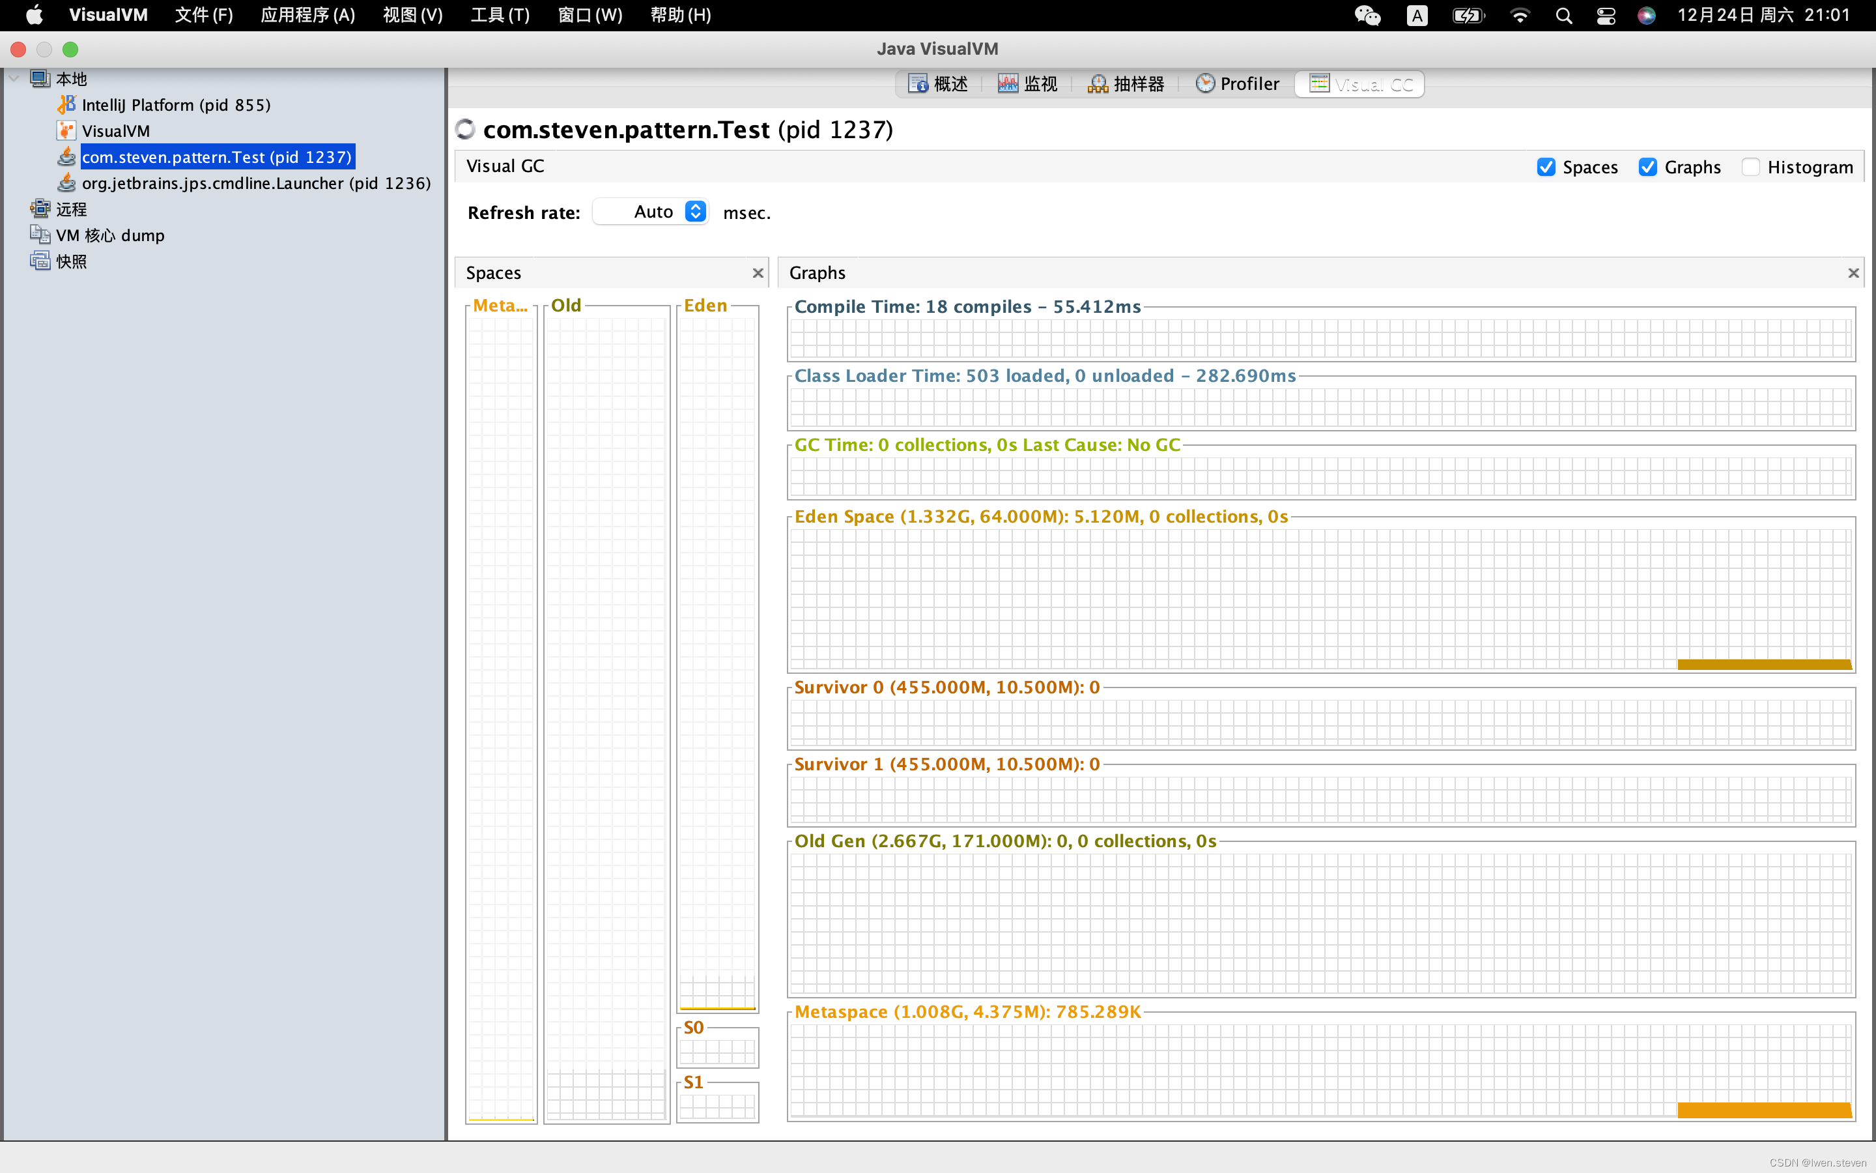Click the Meta space bar in Spaces
The image size is (1876, 1173).
tap(501, 717)
